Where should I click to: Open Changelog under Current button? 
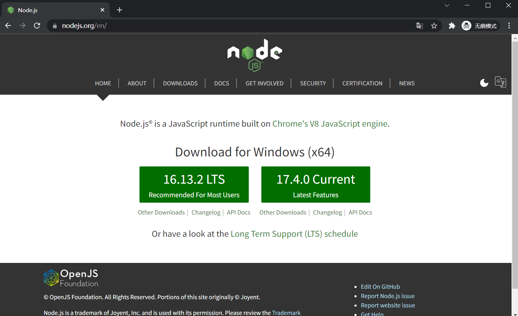coord(327,212)
